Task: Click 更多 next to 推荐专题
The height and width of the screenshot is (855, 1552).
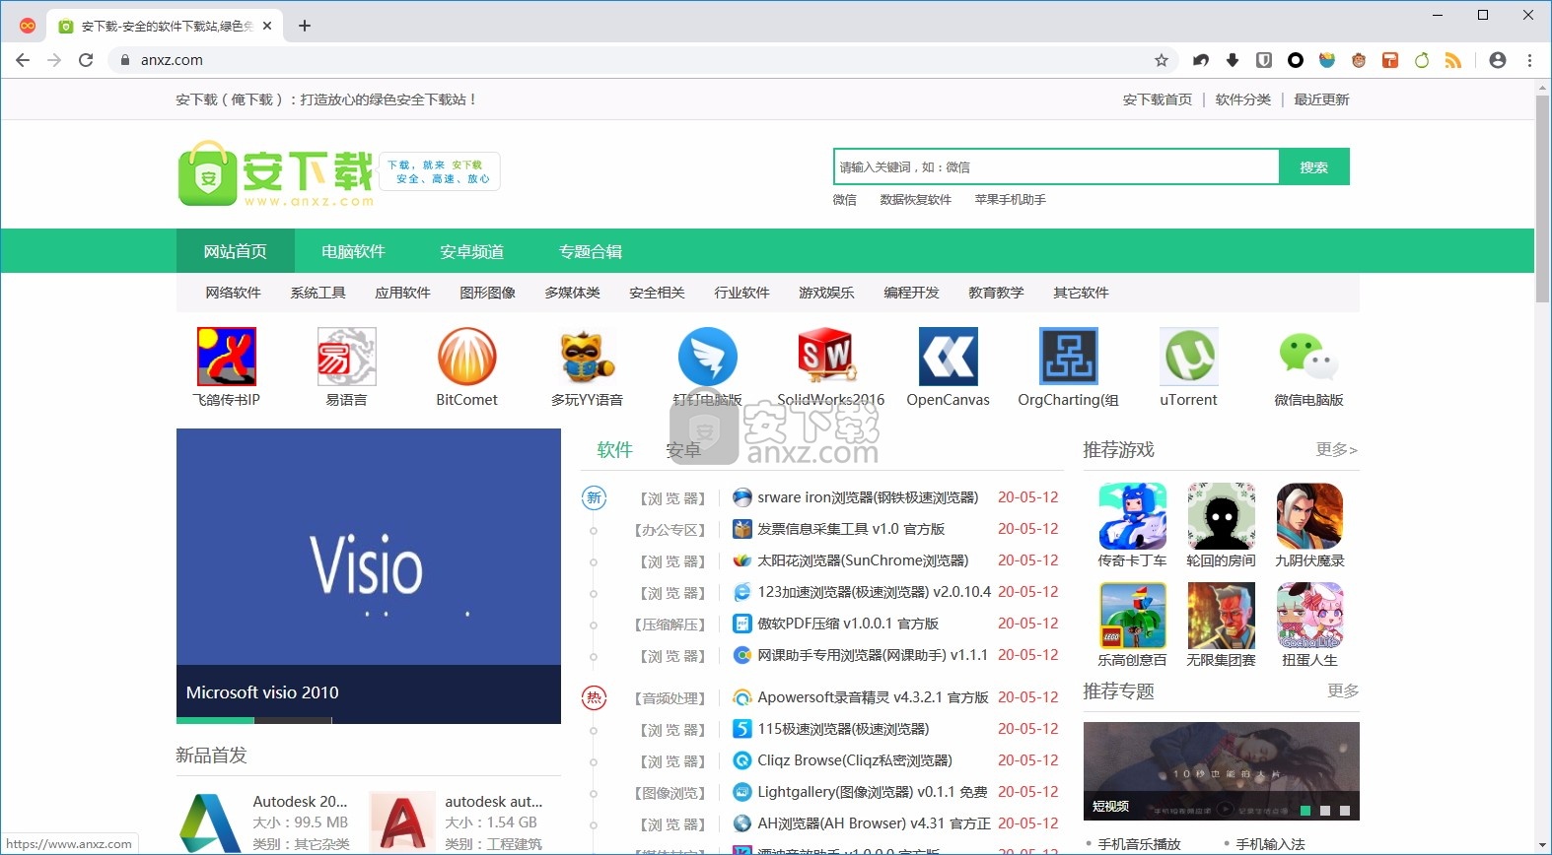Action: pyautogui.click(x=1343, y=691)
